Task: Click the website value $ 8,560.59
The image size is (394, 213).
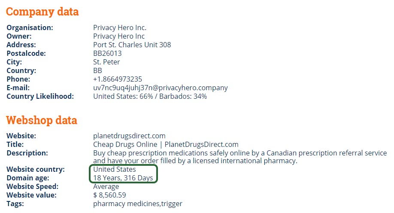Action: click(109, 195)
